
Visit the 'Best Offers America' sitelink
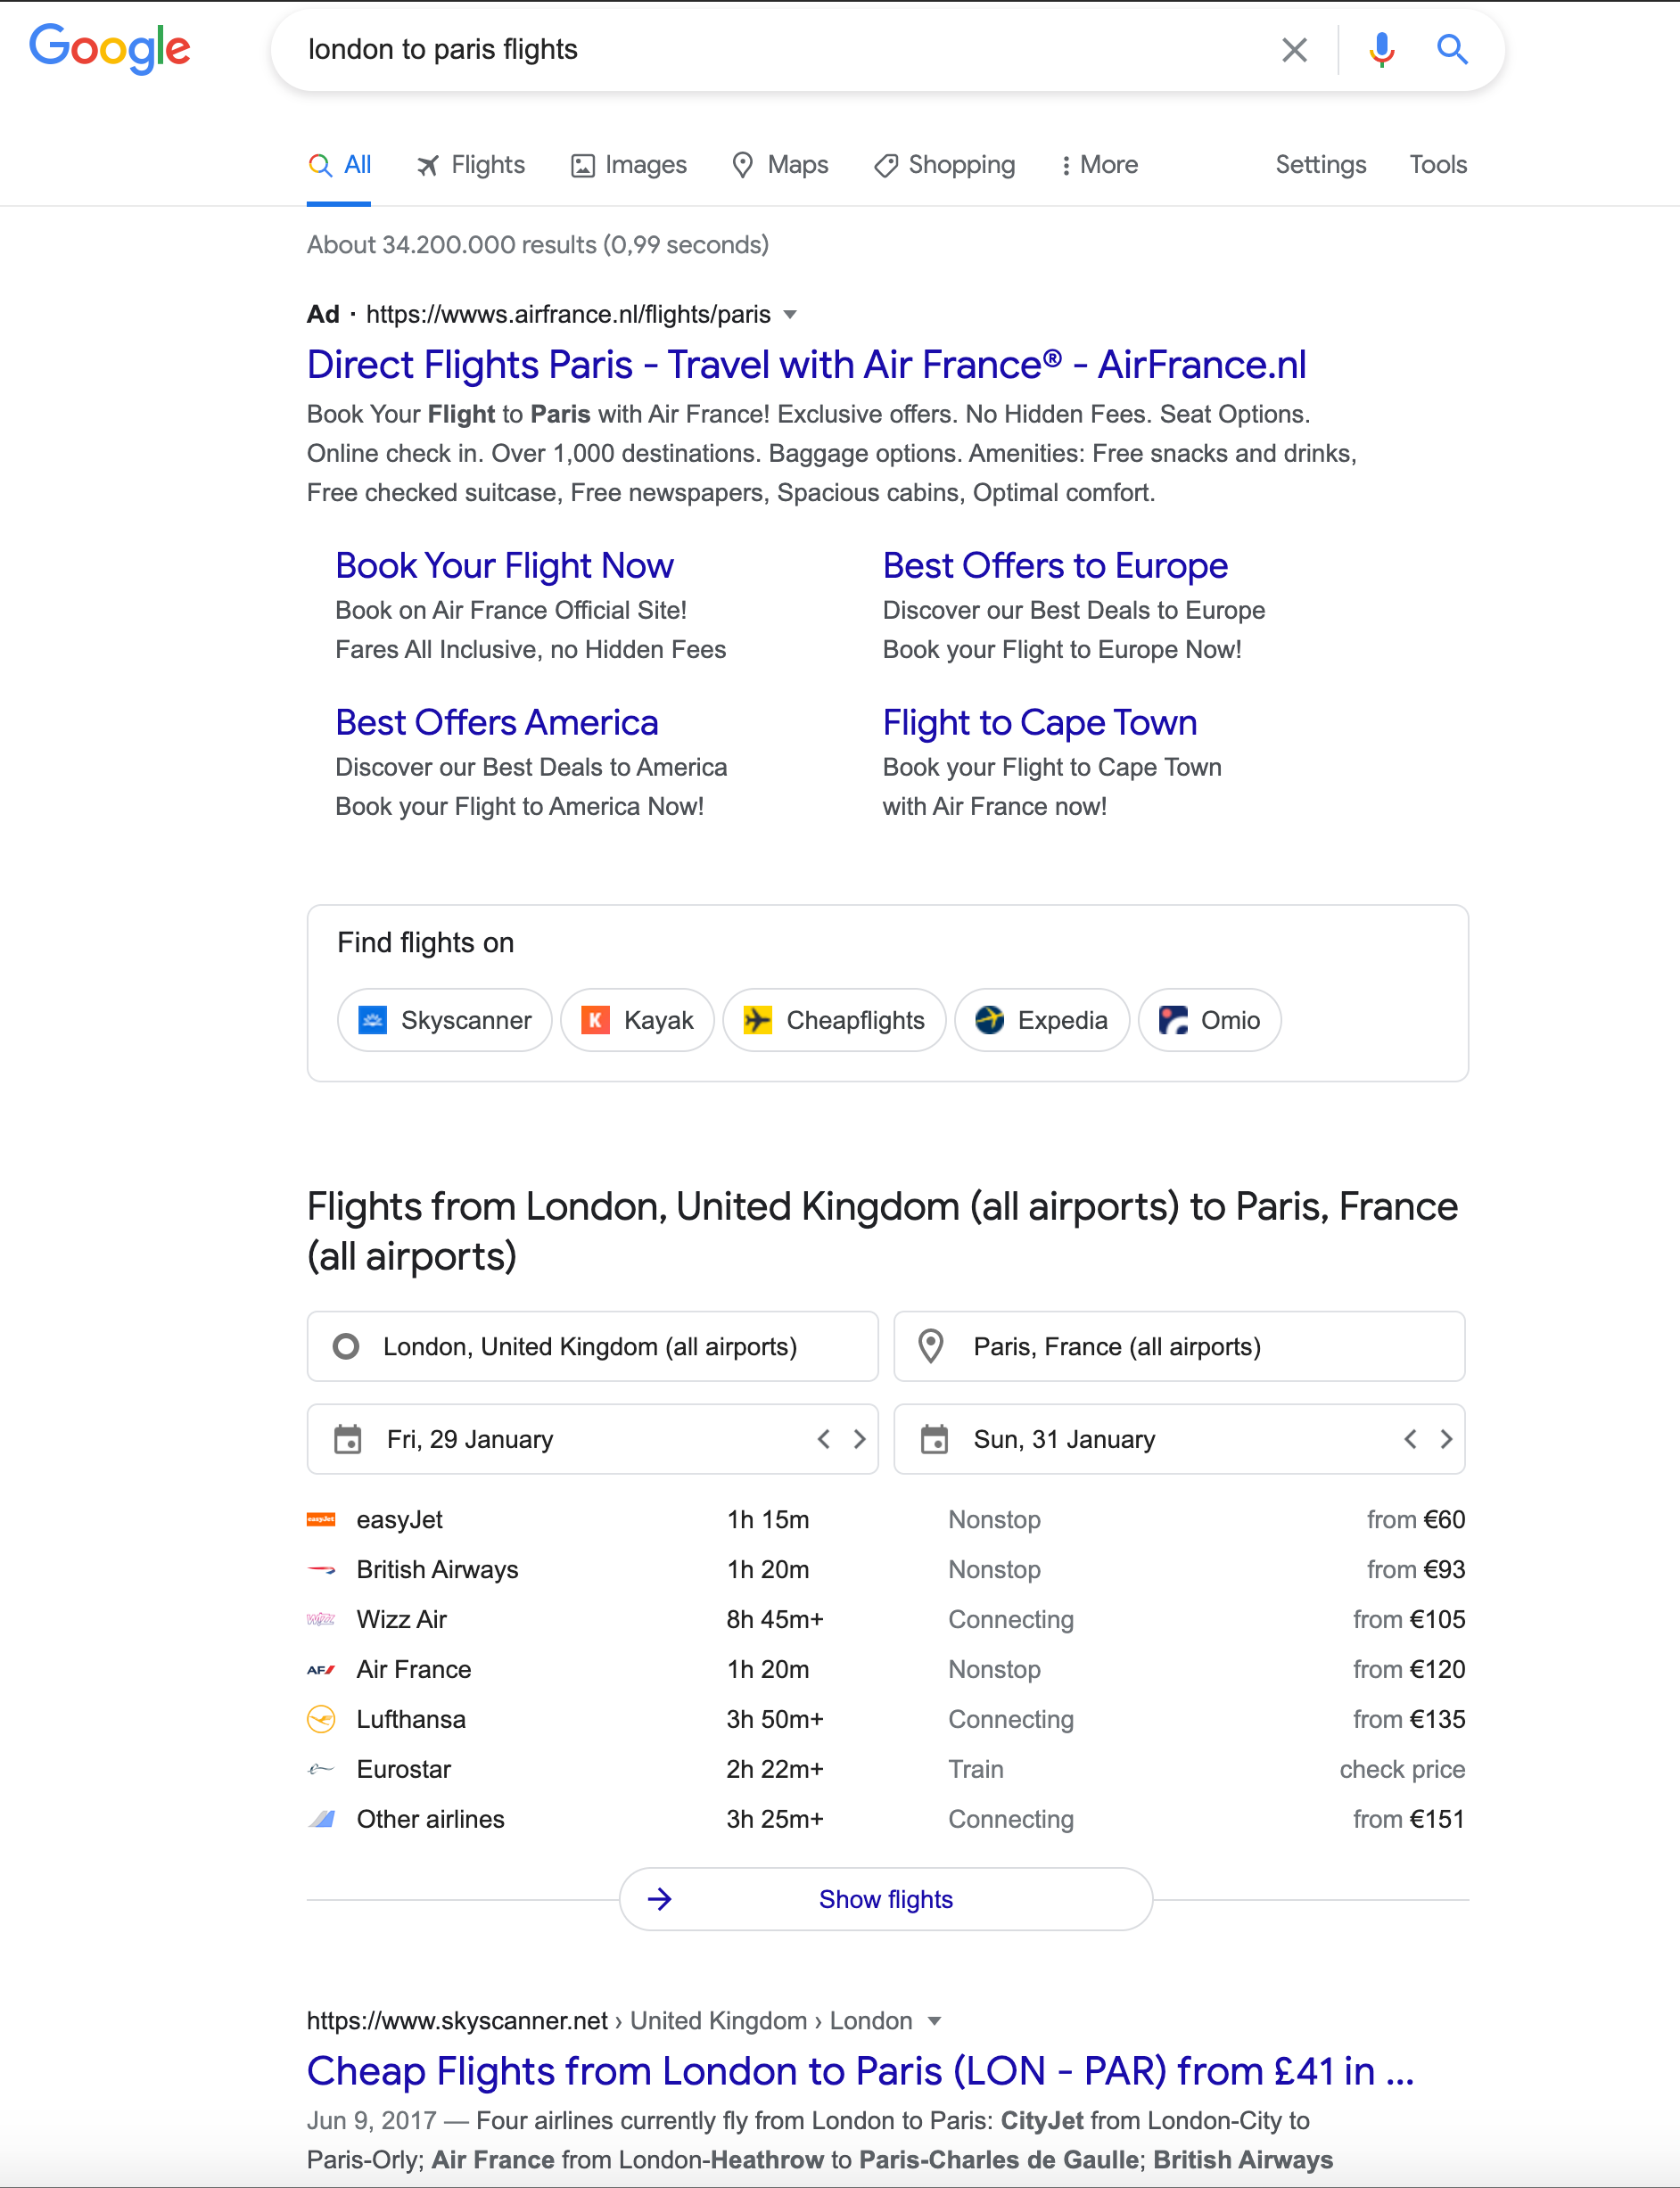point(497,723)
